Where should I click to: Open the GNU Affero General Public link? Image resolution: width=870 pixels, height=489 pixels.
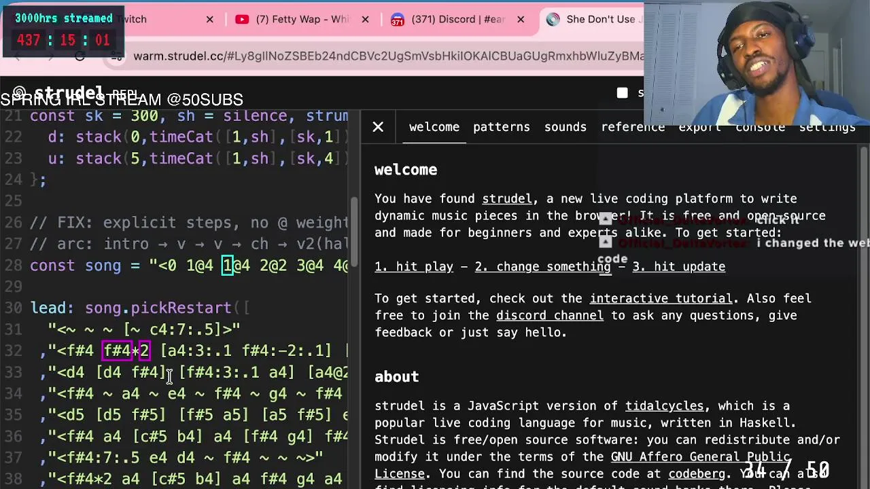click(700, 457)
